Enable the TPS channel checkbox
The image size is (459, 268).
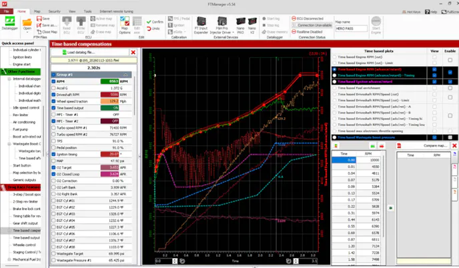(53, 141)
